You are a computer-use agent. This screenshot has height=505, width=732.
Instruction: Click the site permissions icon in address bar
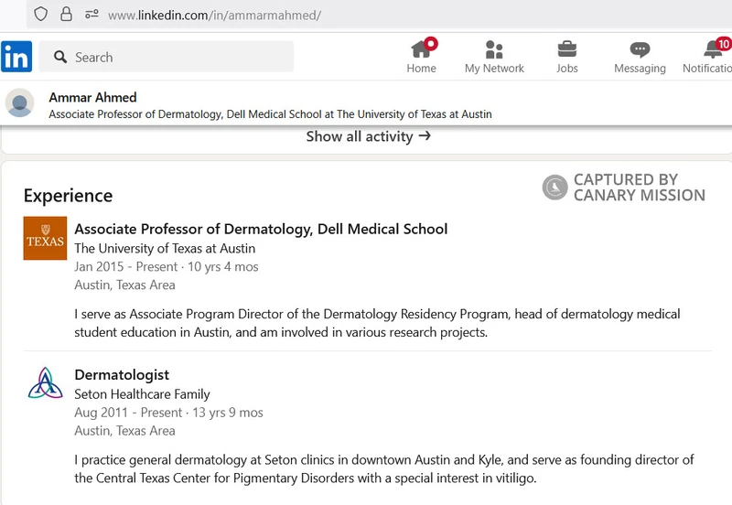91,14
